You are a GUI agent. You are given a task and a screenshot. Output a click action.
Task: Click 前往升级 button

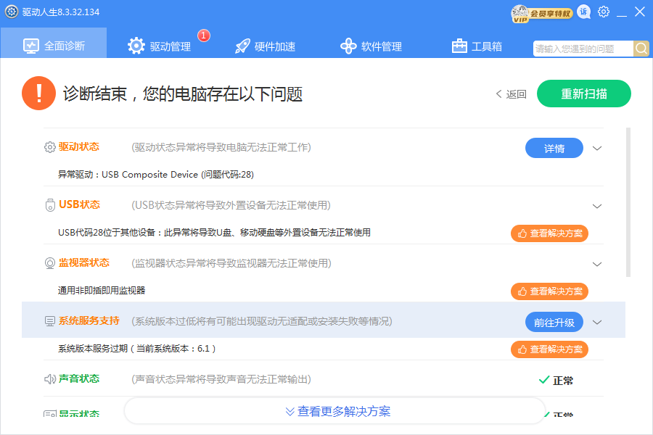pos(554,322)
